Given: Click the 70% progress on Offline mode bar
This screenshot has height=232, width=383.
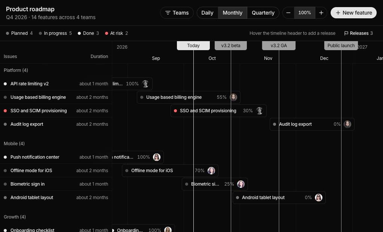Looking at the screenshot, I should (199, 171).
